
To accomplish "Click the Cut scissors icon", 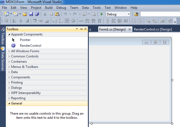I will click(x=45, y=14).
